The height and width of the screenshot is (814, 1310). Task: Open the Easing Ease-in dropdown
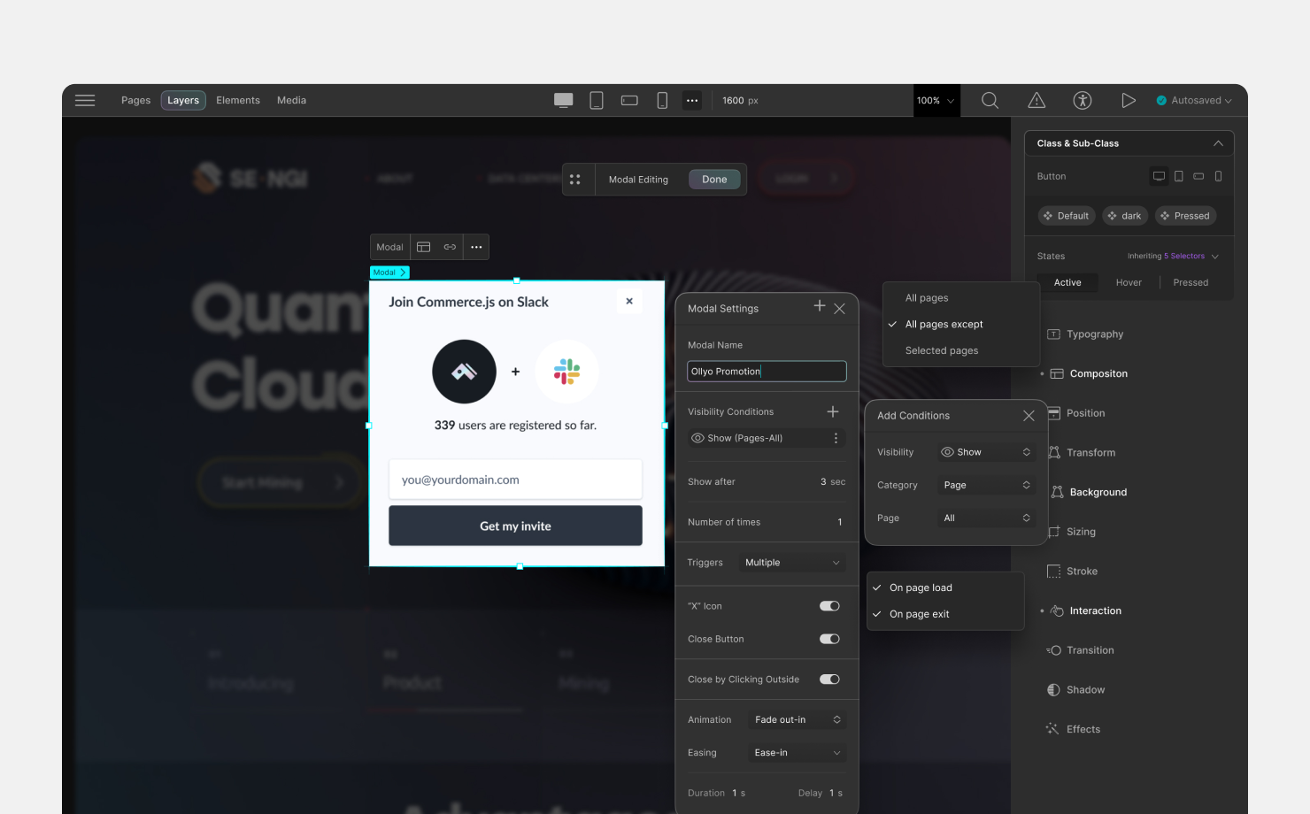pyautogui.click(x=797, y=753)
